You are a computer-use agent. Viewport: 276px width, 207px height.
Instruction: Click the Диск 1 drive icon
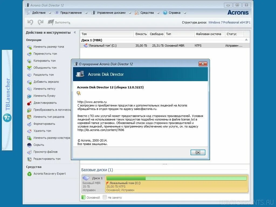coord(86,178)
